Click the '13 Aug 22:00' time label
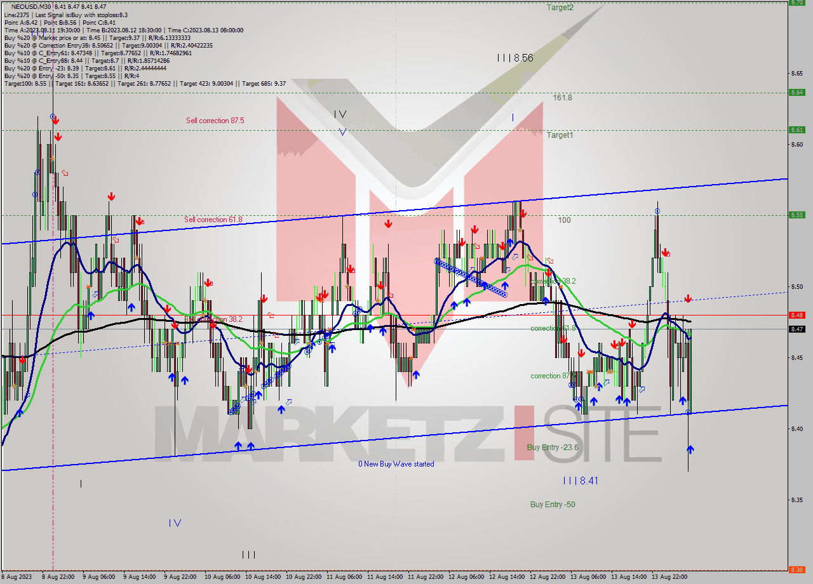 pyautogui.click(x=669, y=577)
